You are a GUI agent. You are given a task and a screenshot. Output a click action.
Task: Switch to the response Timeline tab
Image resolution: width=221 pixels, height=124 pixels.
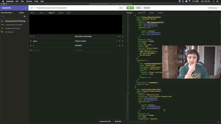coord(160,13)
